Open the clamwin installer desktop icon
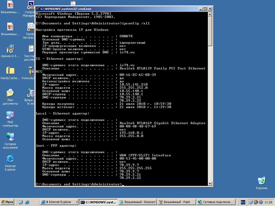Viewport: 275px width, 206px height. [x=10, y=49]
